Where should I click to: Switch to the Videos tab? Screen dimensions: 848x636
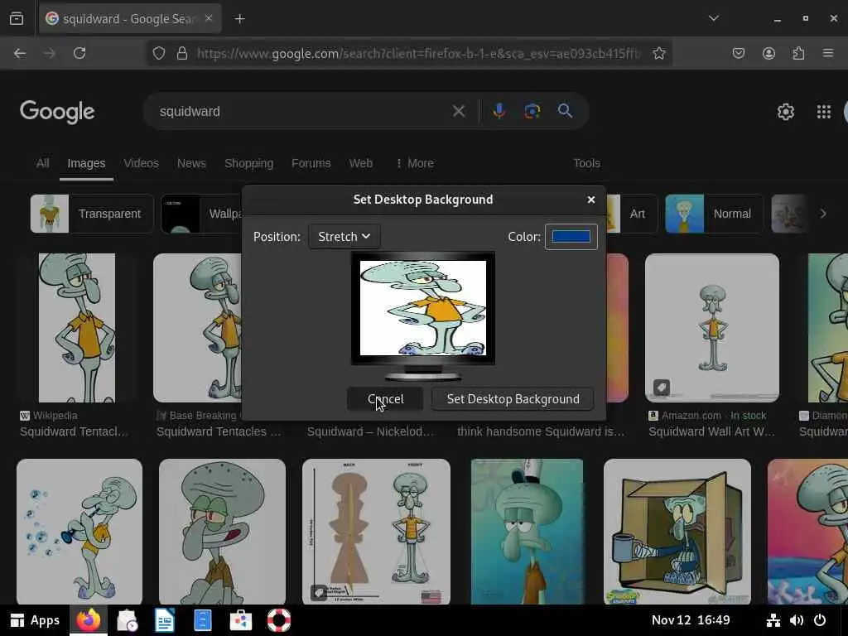141,163
